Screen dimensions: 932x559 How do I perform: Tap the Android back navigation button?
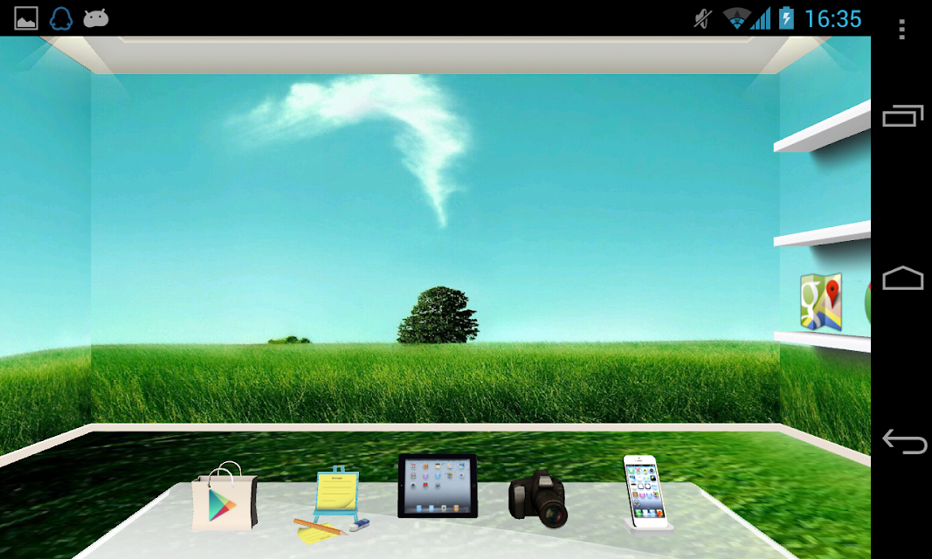click(904, 441)
